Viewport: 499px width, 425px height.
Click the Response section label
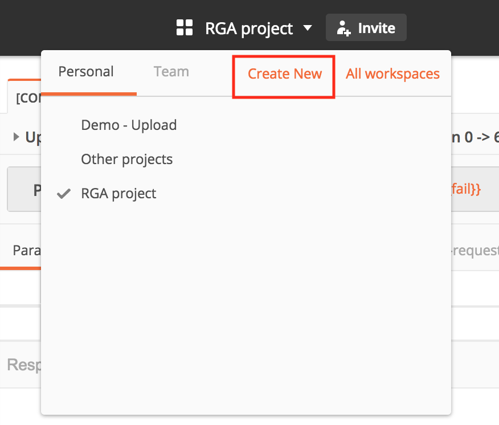pyautogui.click(x=23, y=365)
